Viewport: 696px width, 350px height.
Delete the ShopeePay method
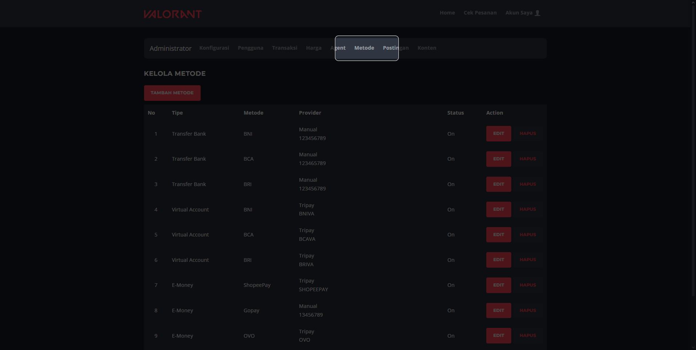point(528,285)
